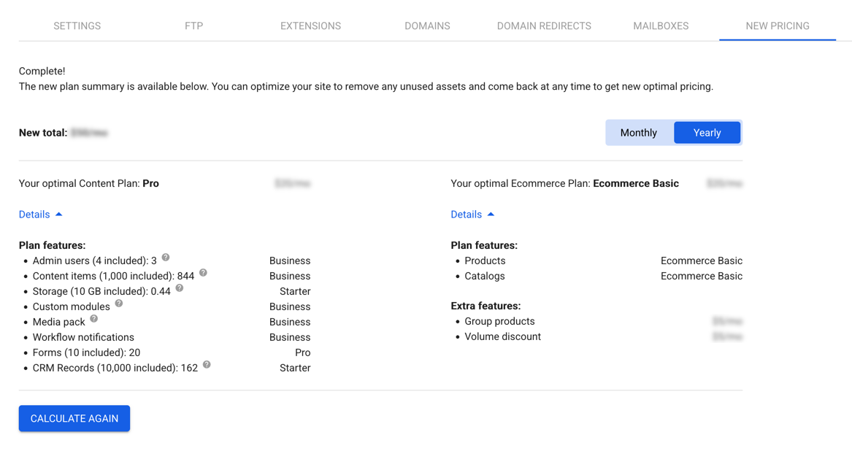Click the EXTENSIONS tab
The image size is (852, 451).
click(x=310, y=26)
